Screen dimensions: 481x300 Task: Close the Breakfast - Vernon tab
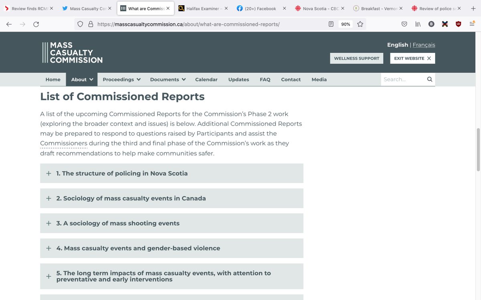401,8
